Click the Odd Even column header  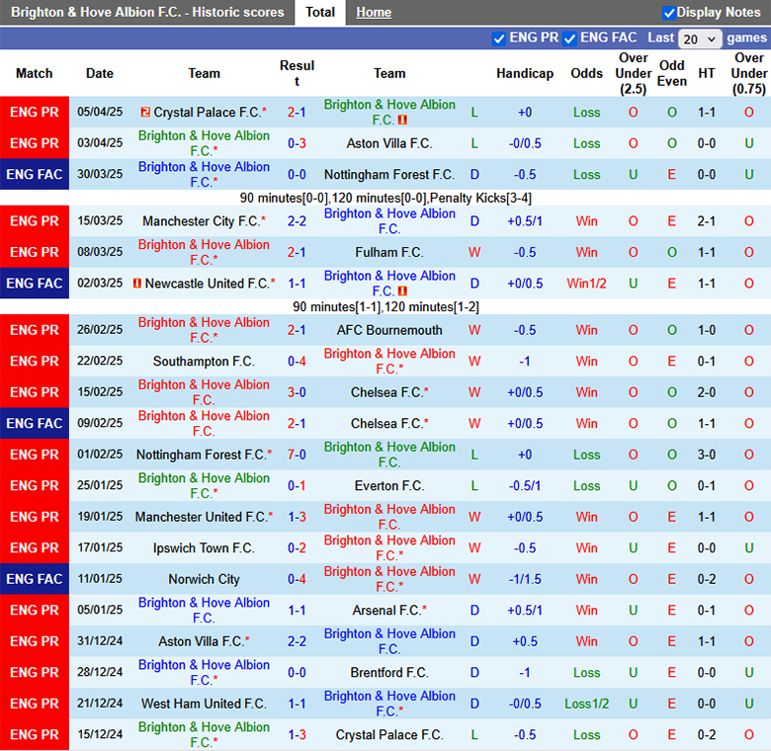[x=672, y=74]
